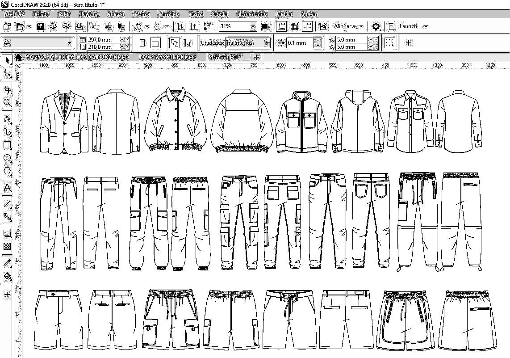Click the Copy icon
This screenshot has height=358, width=510.
109,26
